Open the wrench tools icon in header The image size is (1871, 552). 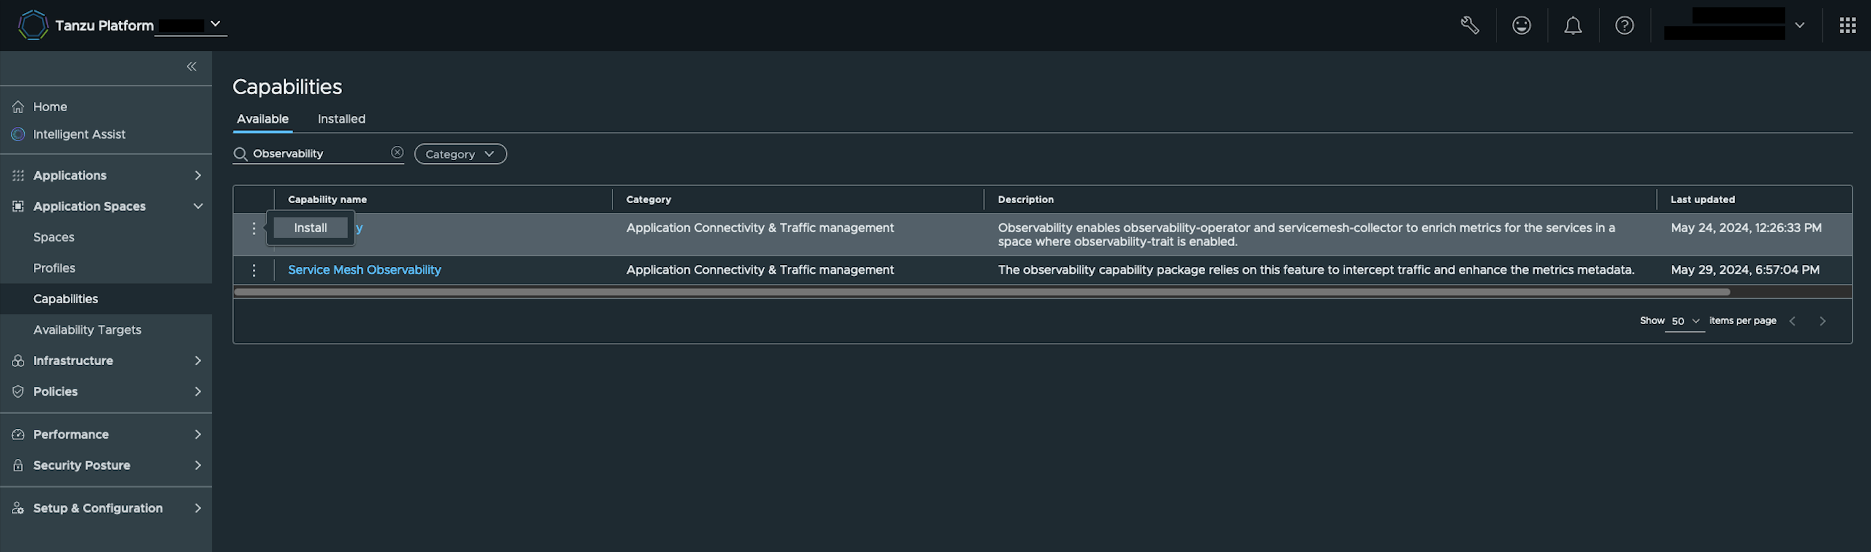click(1469, 25)
